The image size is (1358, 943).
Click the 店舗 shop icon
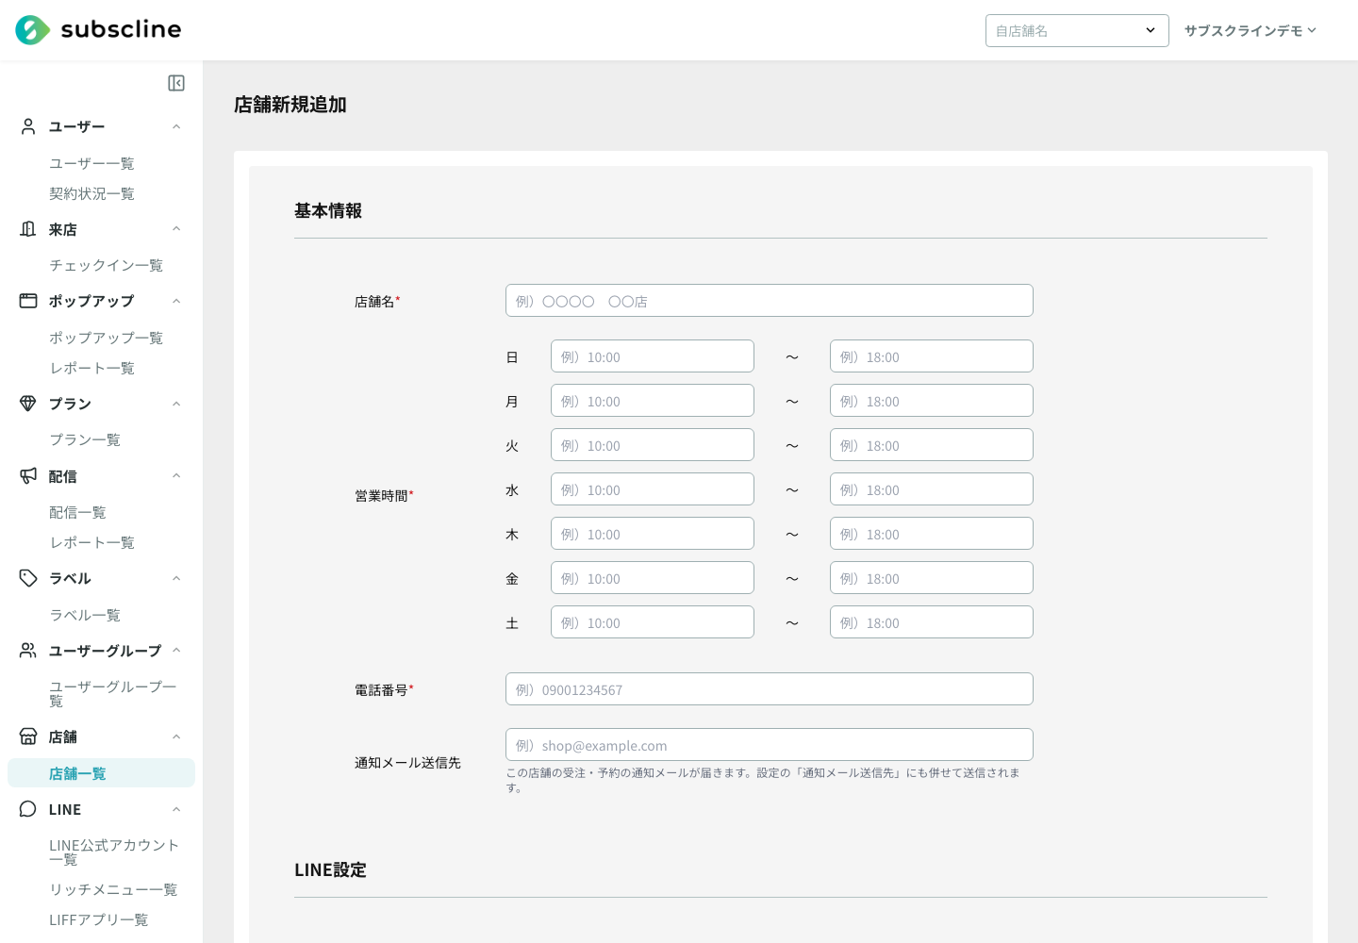pyautogui.click(x=28, y=736)
